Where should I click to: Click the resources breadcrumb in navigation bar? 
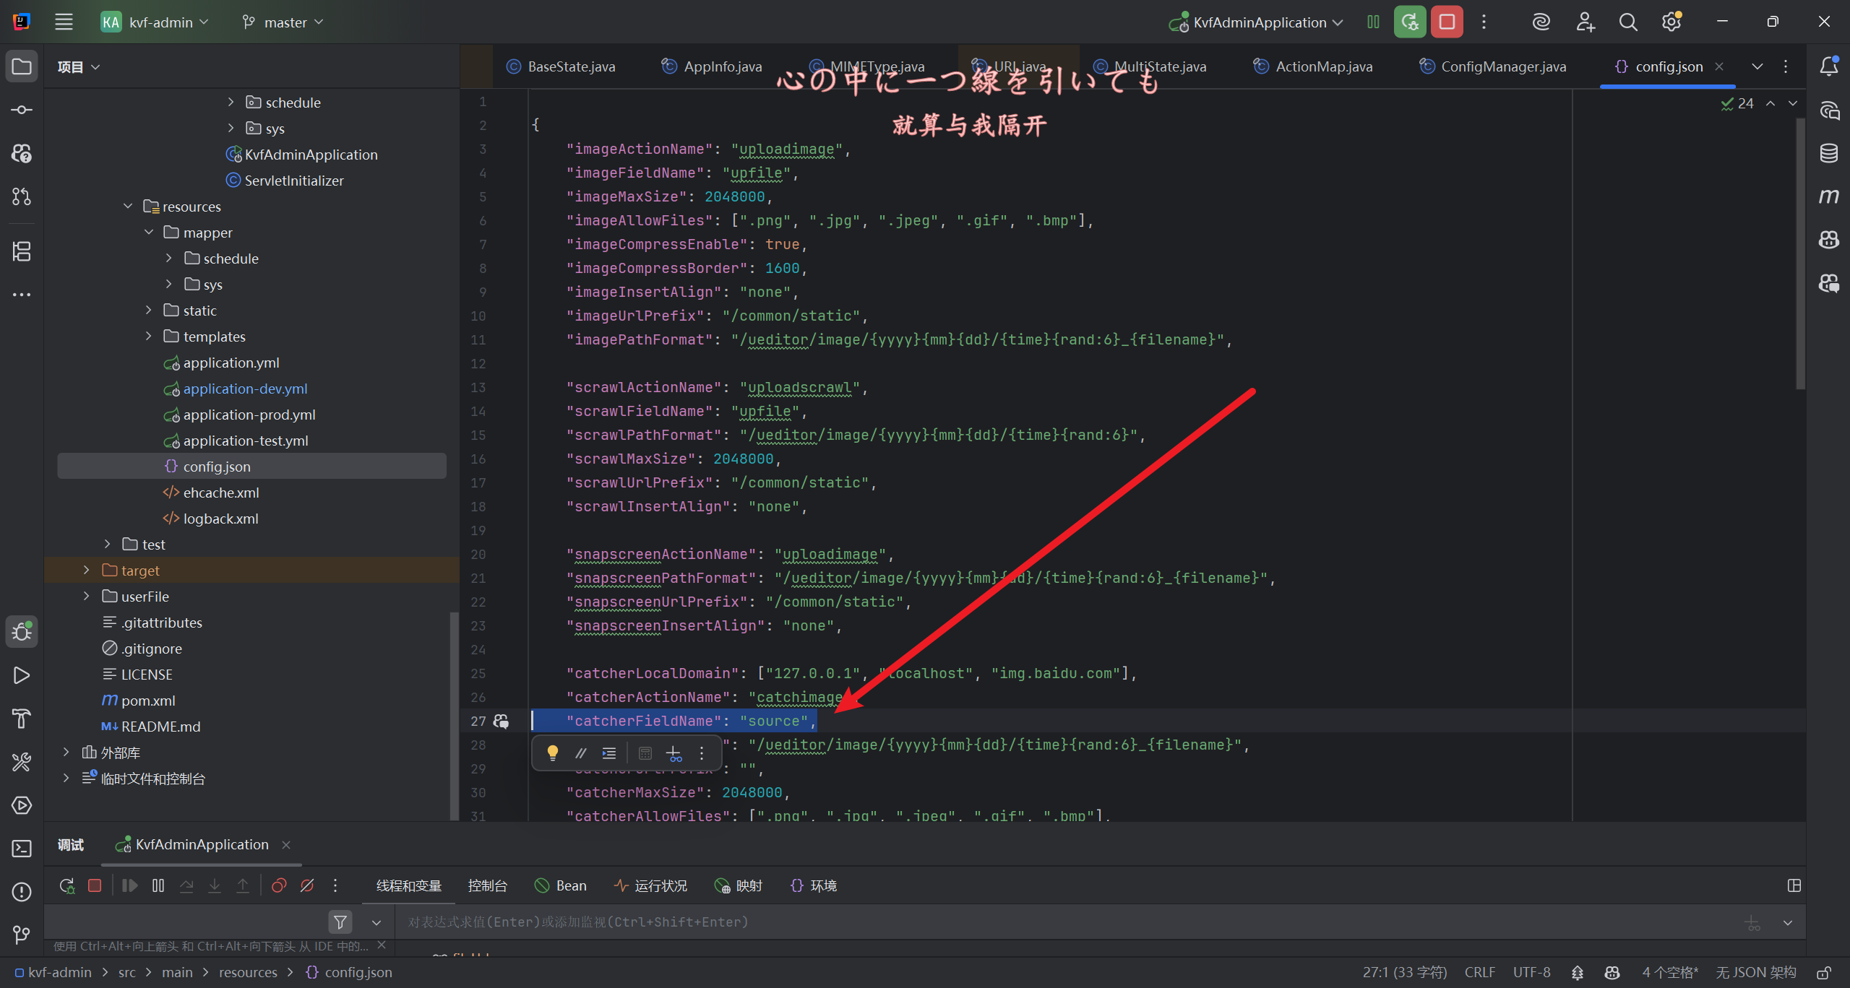[248, 973]
